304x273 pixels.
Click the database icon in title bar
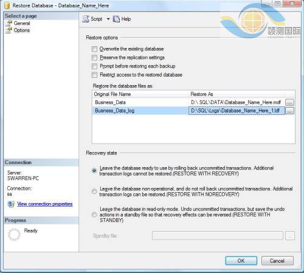coord(7,5)
